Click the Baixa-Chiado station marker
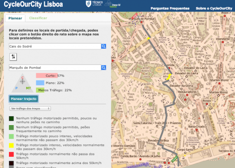 pyautogui.click(x=196, y=130)
